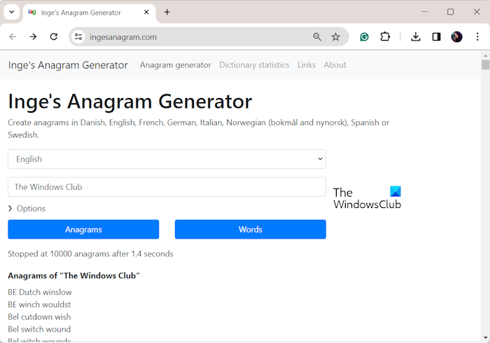The width and height of the screenshot is (490, 343).
Task: Open the Links nav item
Action: tap(307, 65)
